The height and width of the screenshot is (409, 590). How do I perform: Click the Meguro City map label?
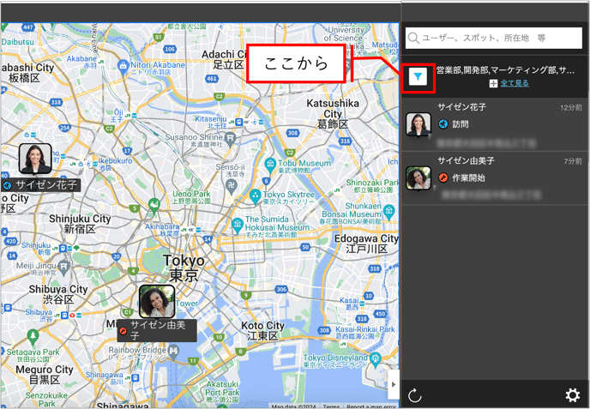coord(45,375)
